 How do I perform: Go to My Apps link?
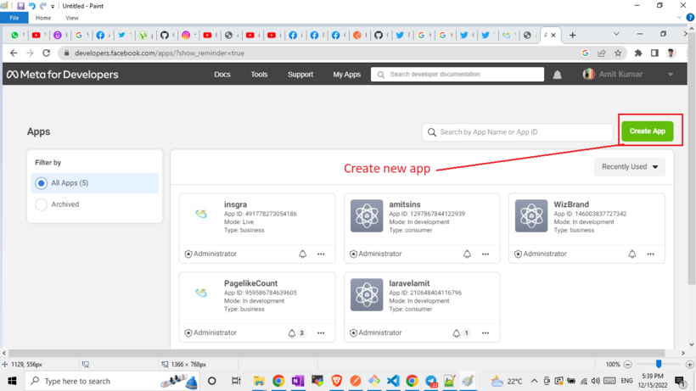[346, 75]
